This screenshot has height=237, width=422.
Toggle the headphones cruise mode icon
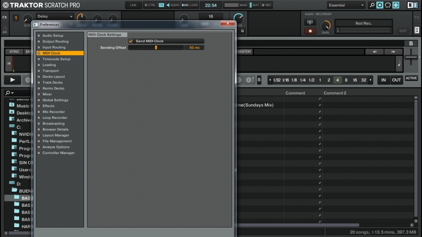tap(388, 5)
